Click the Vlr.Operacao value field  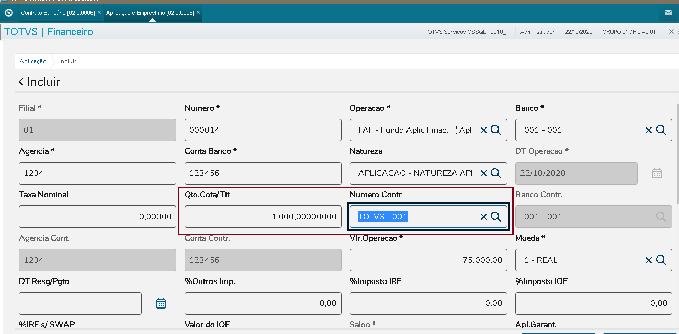428,260
